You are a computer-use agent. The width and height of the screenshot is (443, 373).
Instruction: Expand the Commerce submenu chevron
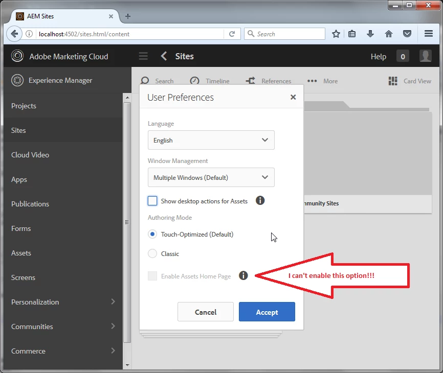point(113,351)
